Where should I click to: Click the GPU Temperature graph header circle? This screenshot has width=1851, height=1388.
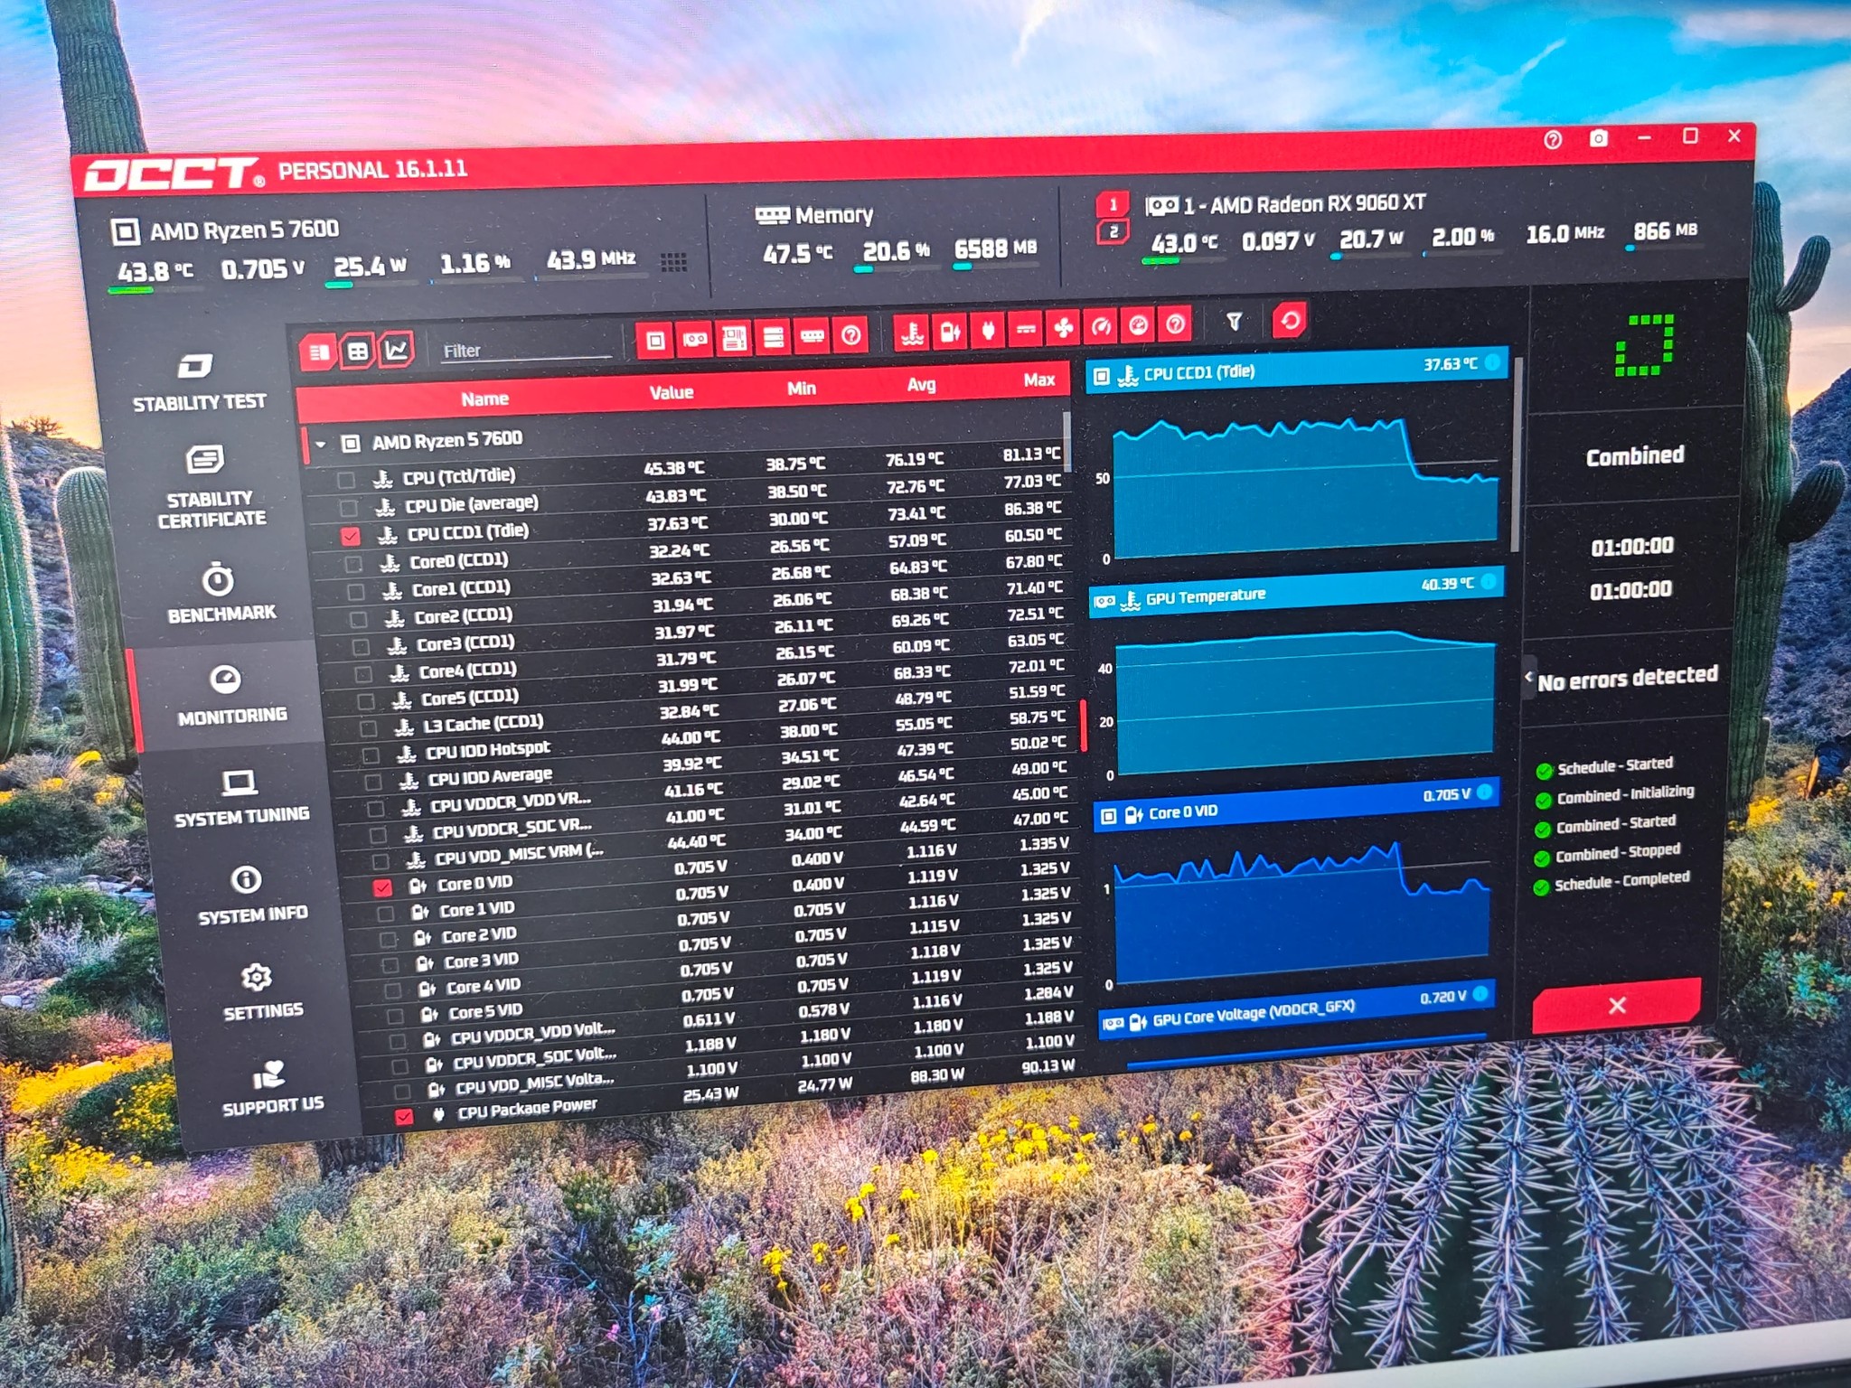pos(1488,581)
